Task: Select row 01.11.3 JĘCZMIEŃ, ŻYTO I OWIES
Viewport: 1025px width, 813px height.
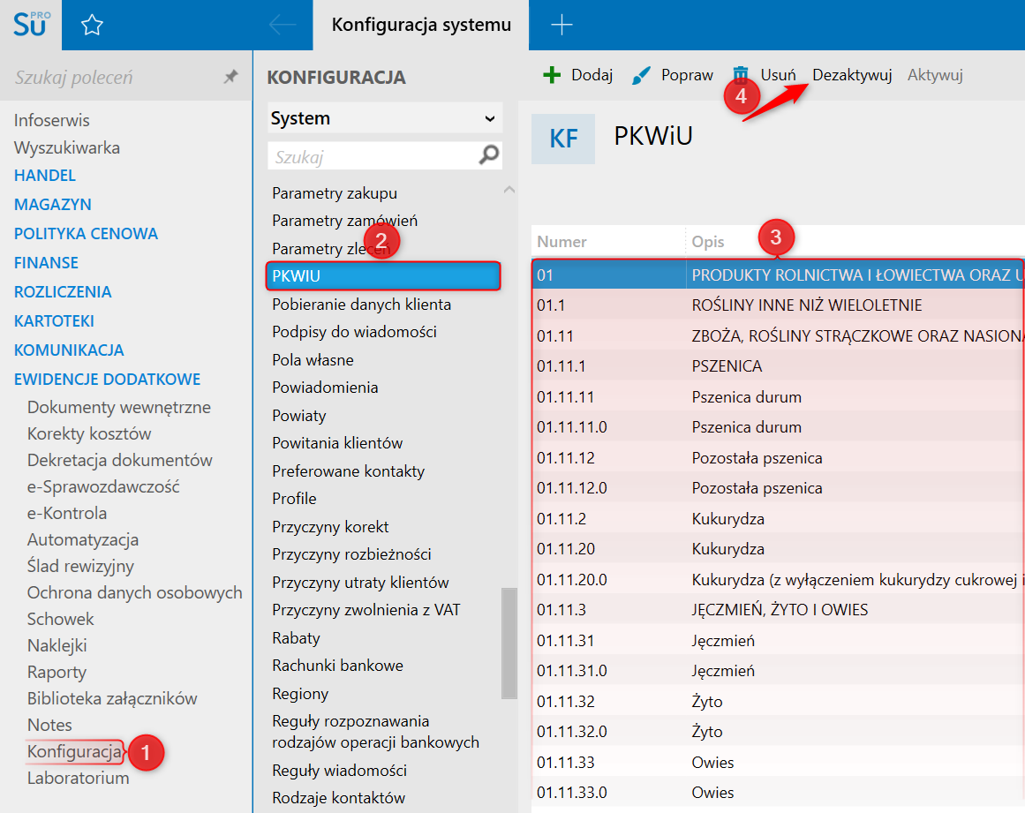Action: [x=778, y=610]
